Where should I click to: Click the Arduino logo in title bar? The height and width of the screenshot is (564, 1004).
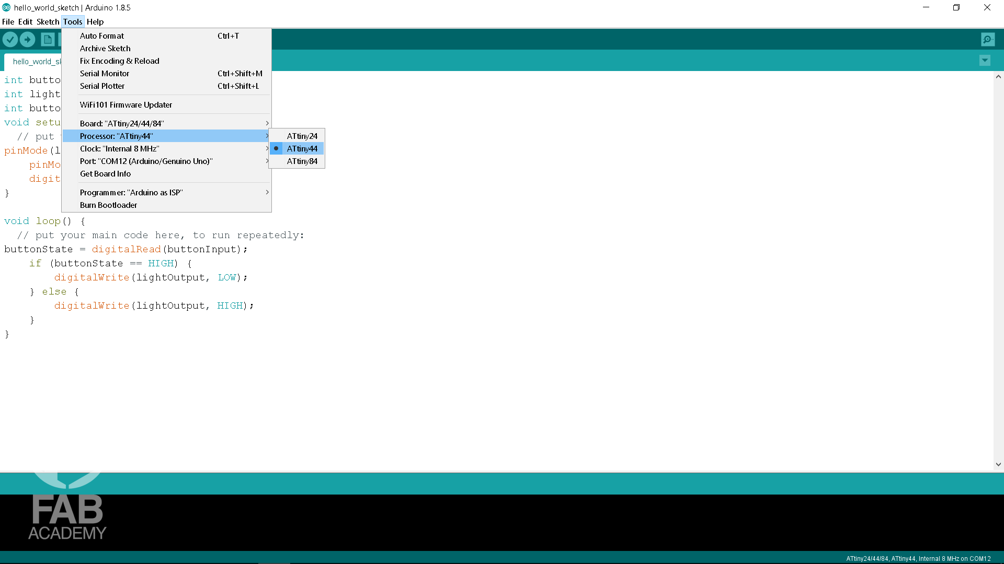pyautogui.click(x=6, y=7)
